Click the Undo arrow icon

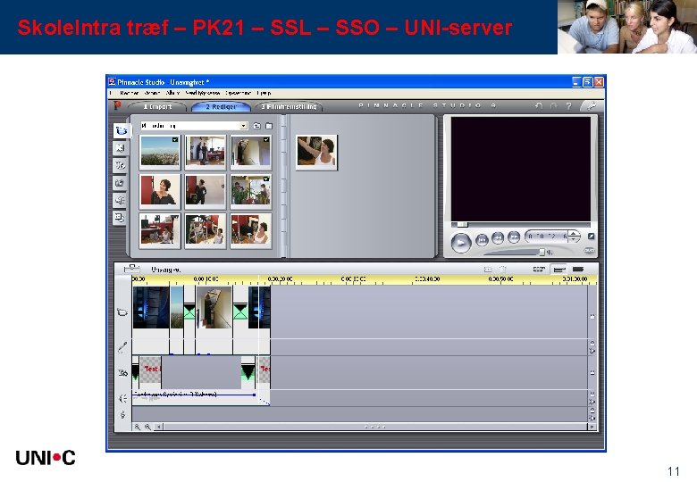point(539,105)
